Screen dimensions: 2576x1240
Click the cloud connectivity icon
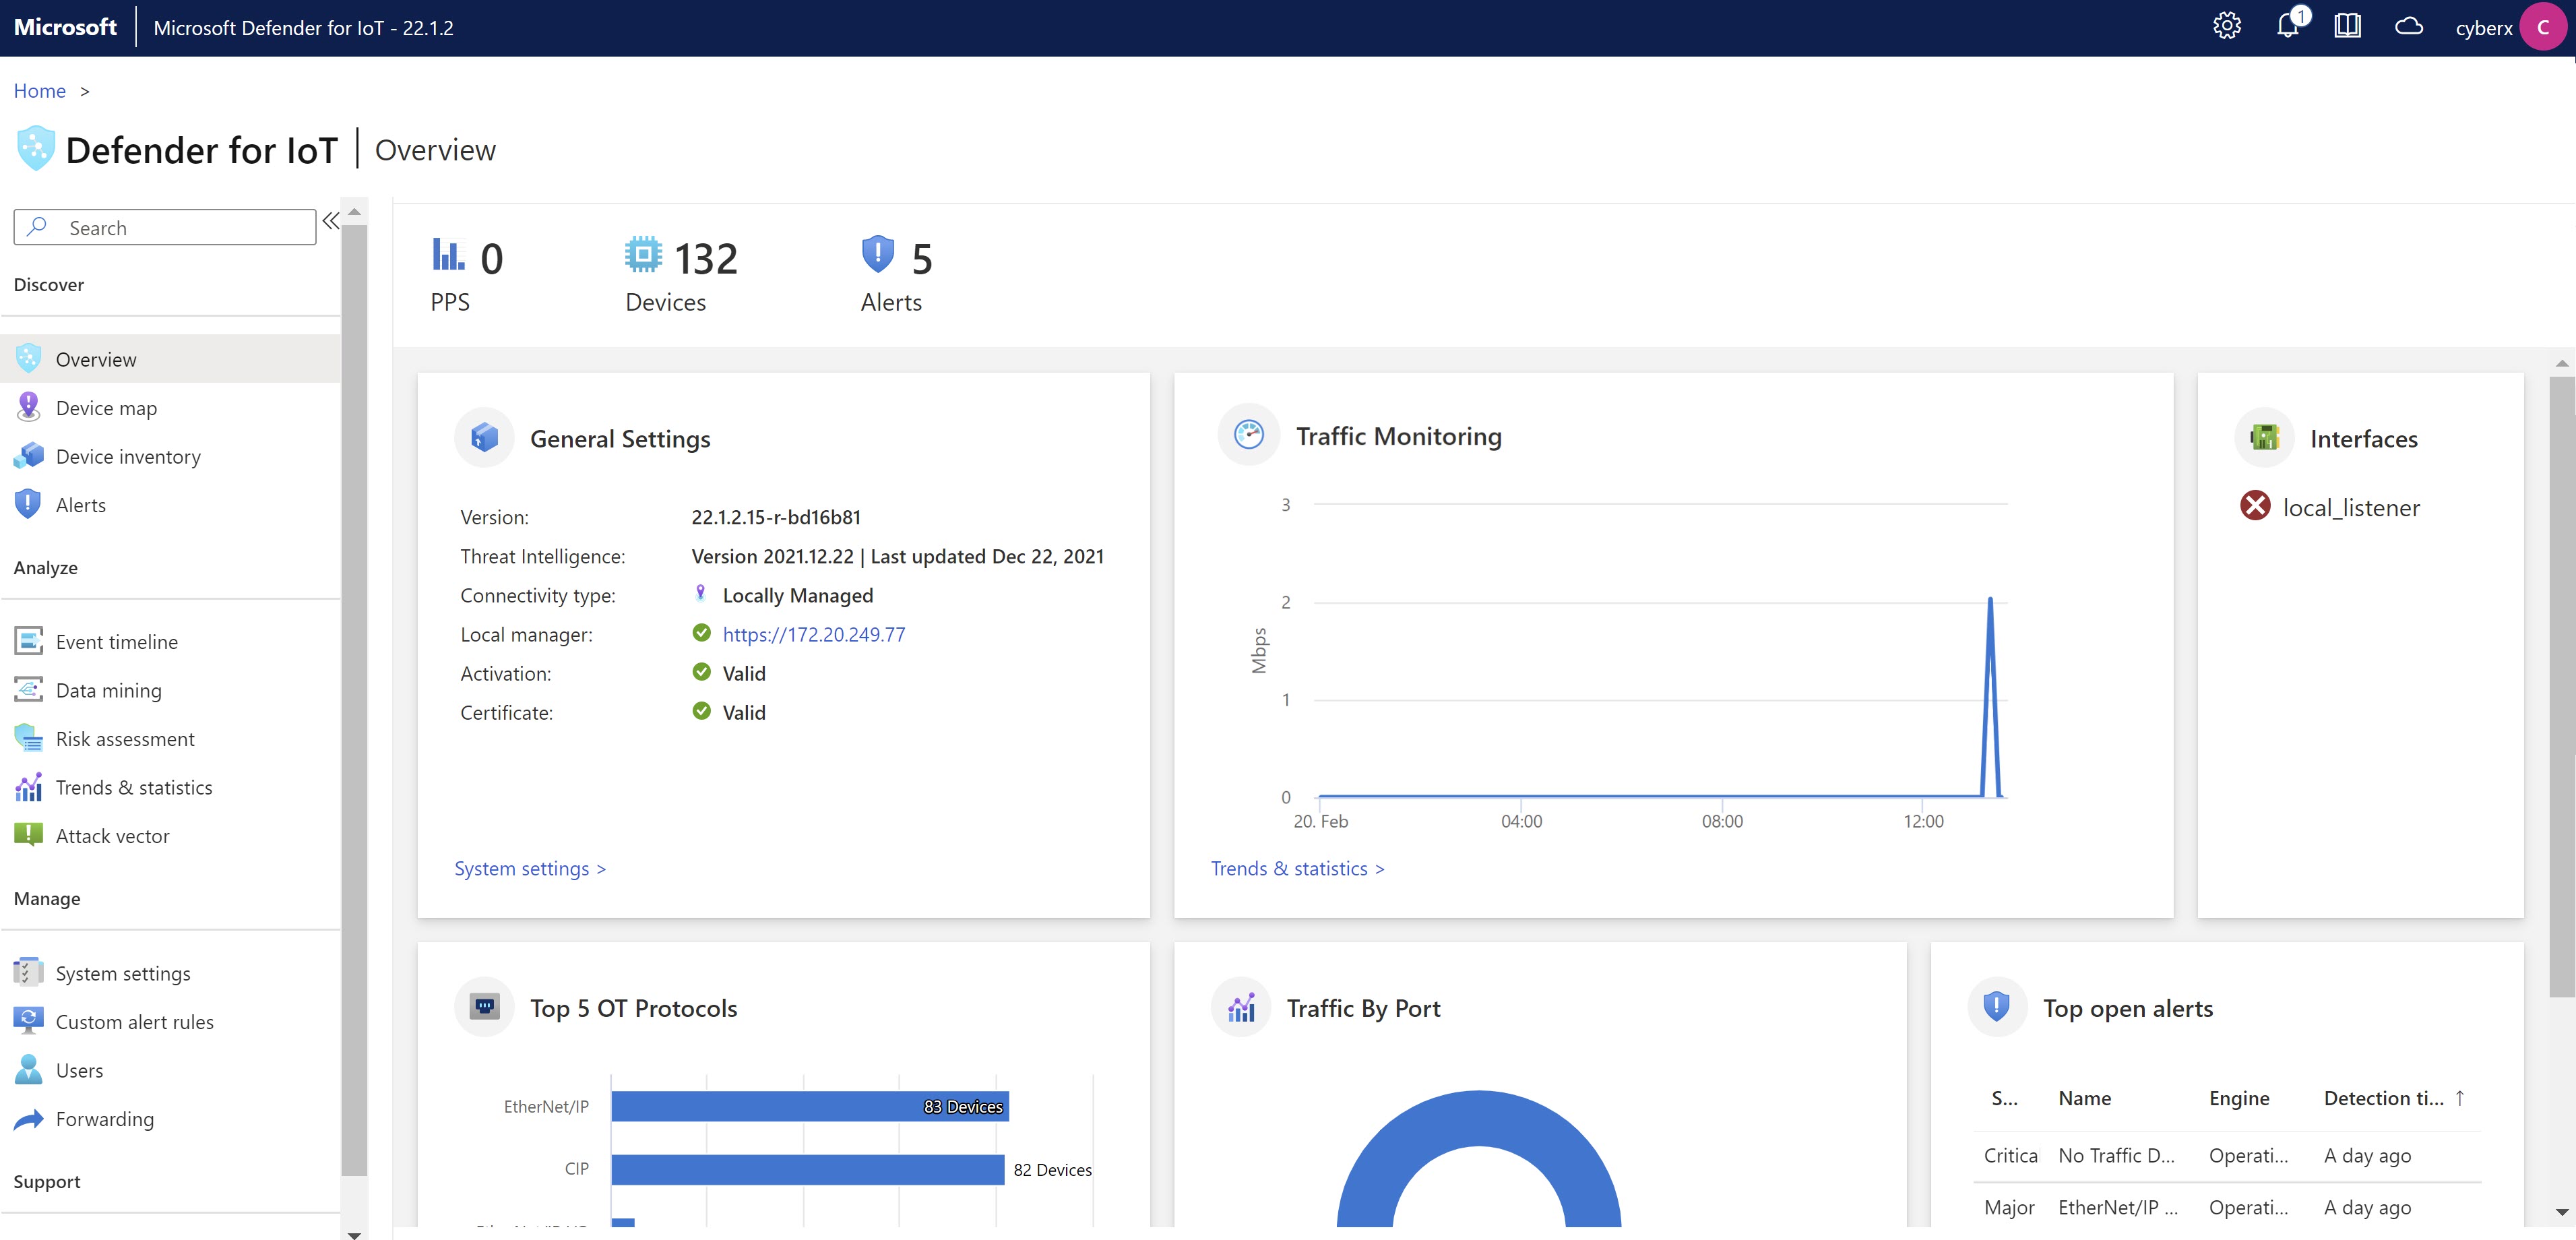coord(2409,27)
